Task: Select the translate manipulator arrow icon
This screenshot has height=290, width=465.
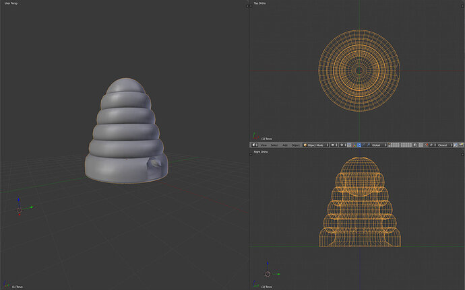Action: (359, 145)
